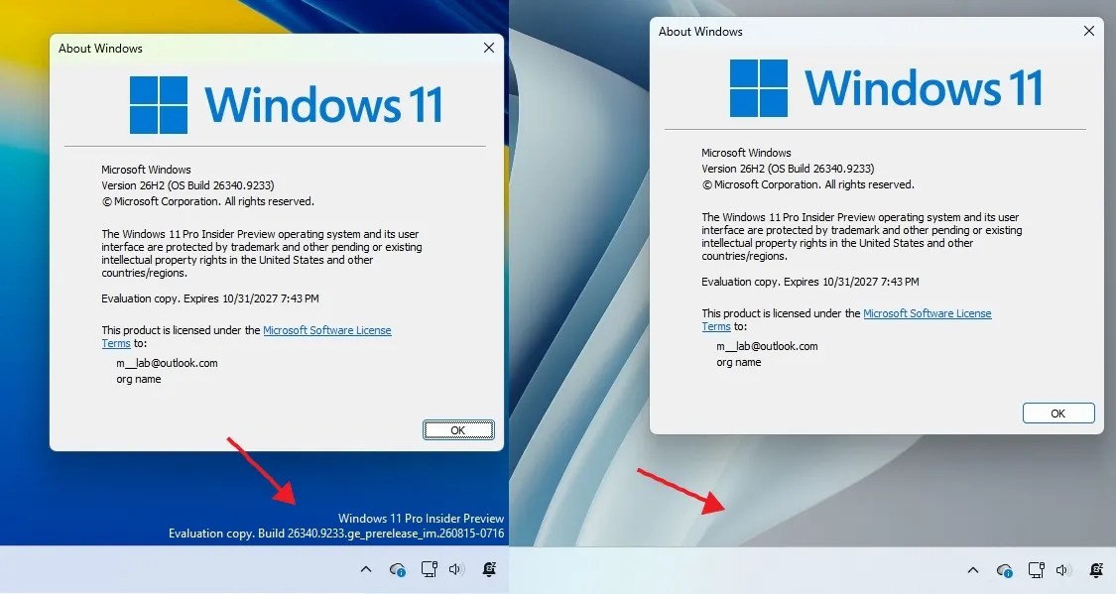
Task: Open Microsoft Software License link on blue-wallpaper dialog
Action: (x=327, y=330)
